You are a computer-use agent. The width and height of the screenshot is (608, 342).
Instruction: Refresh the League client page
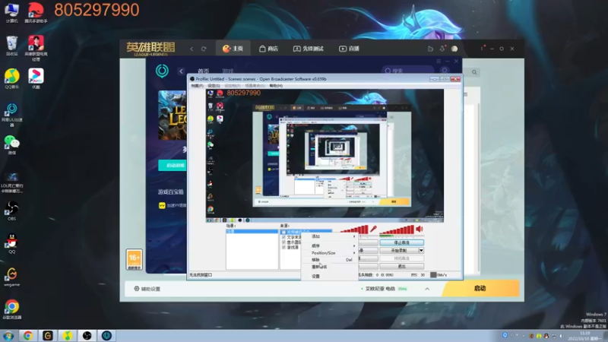tap(204, 49)
